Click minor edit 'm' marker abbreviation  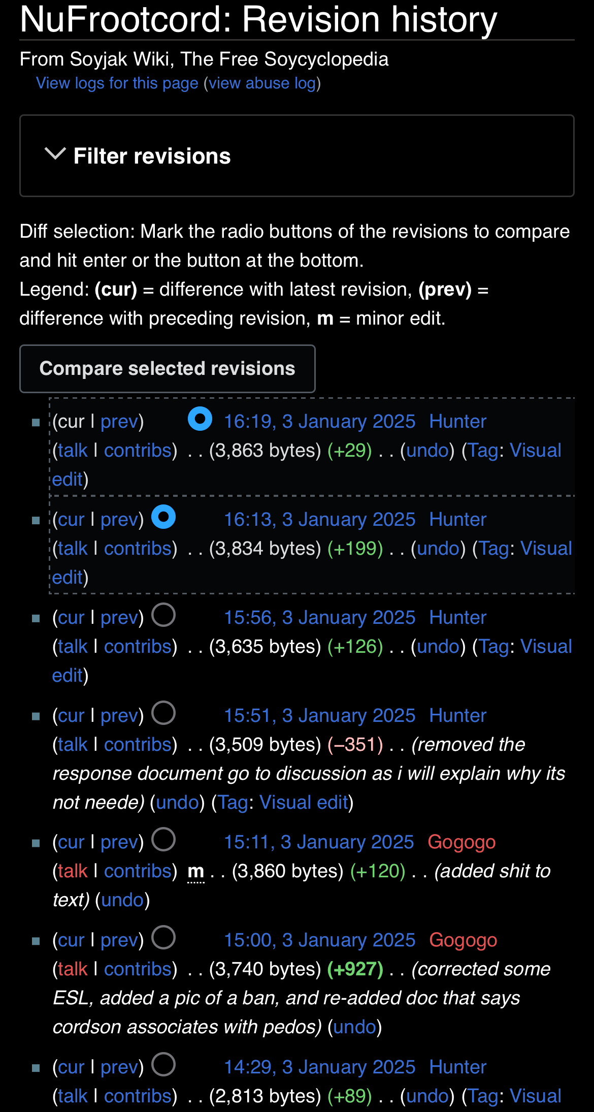coord(196,872)
